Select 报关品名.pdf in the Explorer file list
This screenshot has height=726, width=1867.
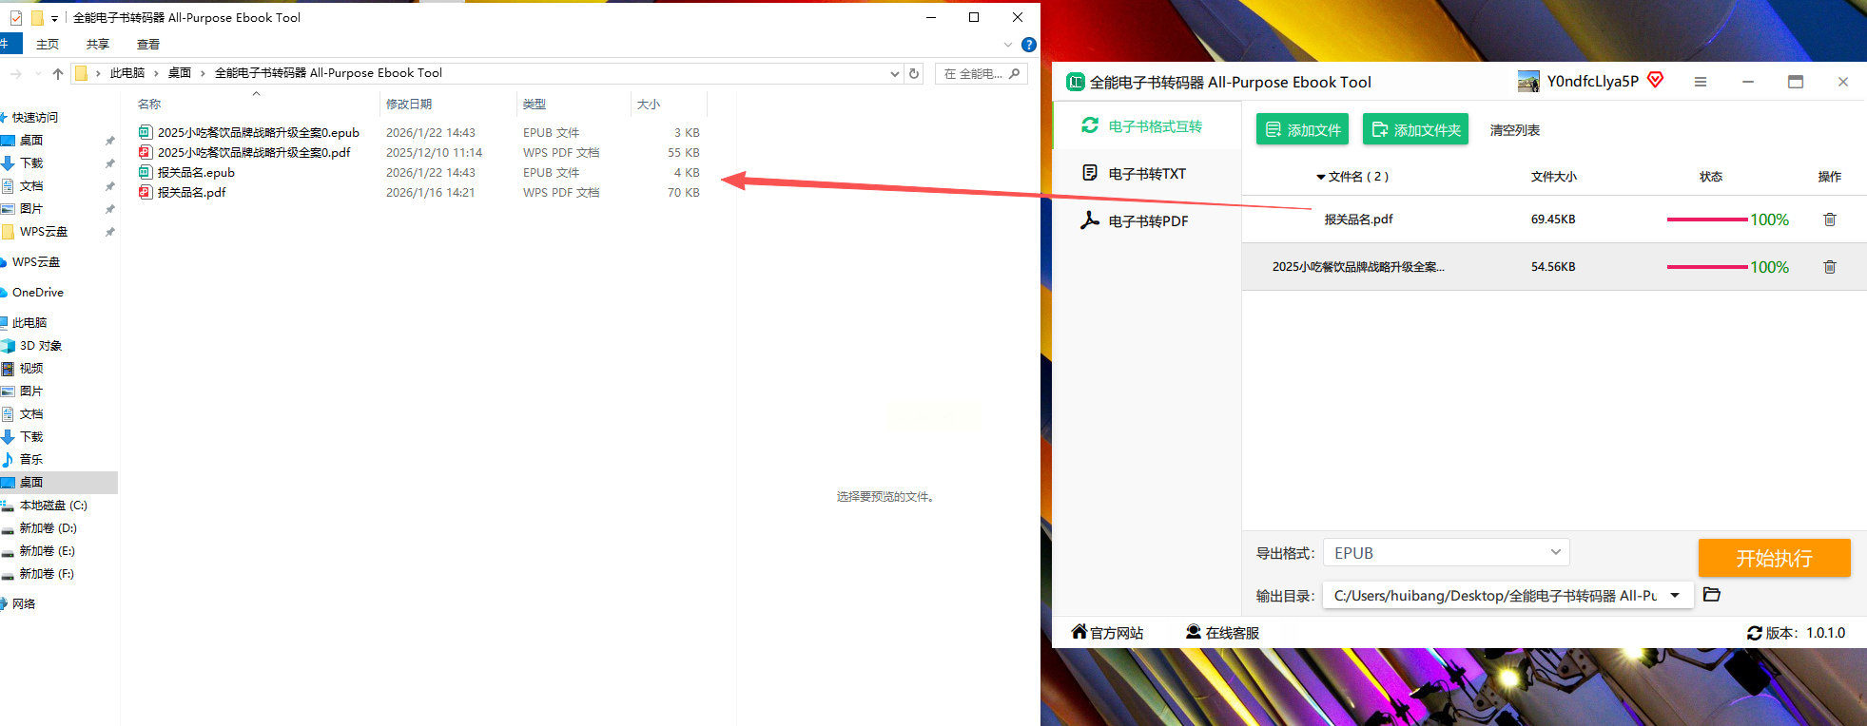pos(191,192)
